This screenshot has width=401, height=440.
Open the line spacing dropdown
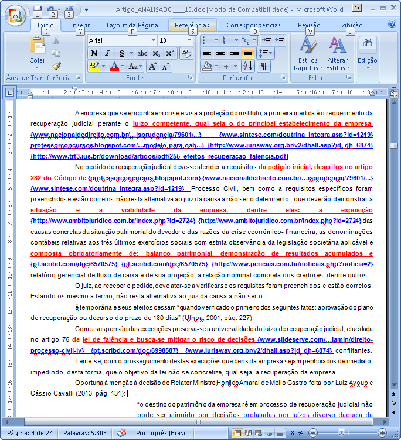tap(265, 53)
